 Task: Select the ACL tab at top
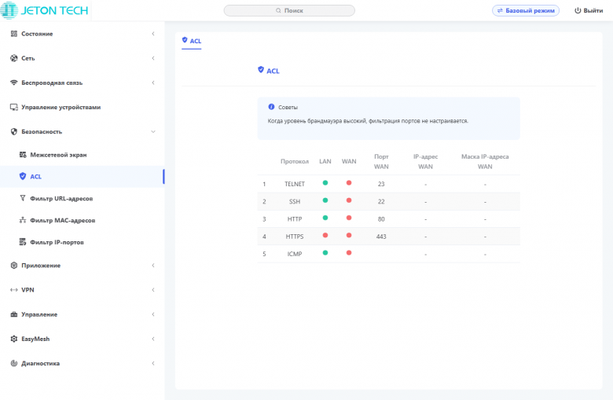pyautogui.click(x=192, y=40)
